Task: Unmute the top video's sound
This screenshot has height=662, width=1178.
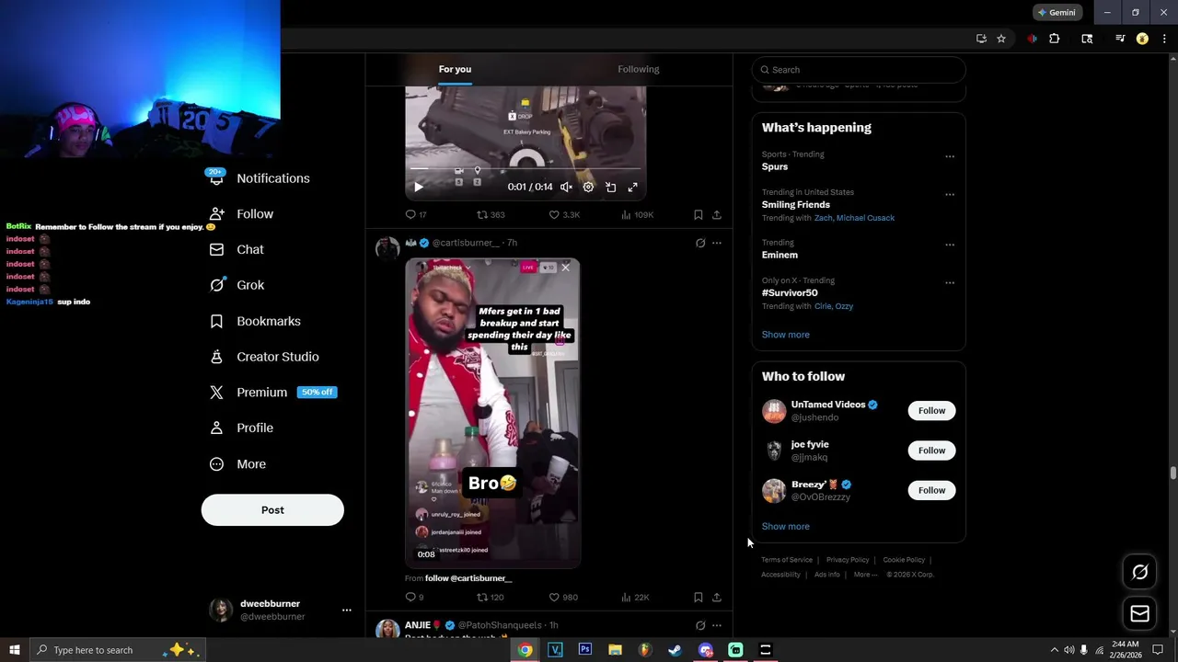Action: click(x=566, y=187)
